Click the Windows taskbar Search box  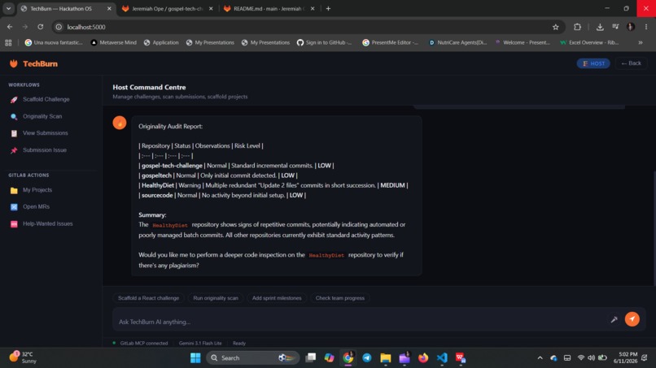(253, 358)
